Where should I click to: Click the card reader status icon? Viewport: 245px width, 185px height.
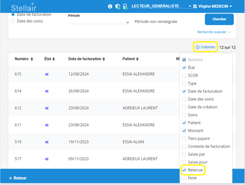tap(125, 6)
